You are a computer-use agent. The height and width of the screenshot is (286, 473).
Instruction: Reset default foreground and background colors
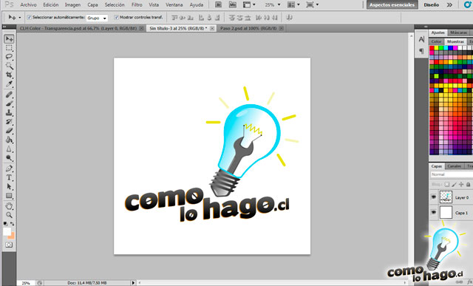[x=5, y=224]
